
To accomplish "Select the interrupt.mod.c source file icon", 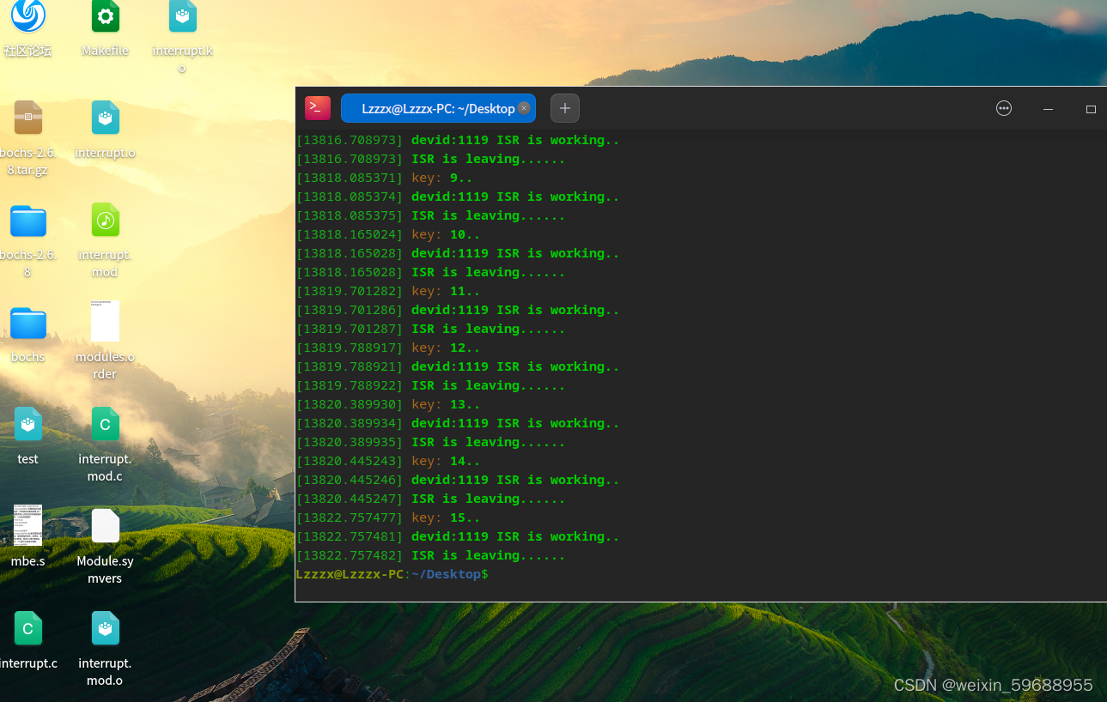I will [105, 424].
